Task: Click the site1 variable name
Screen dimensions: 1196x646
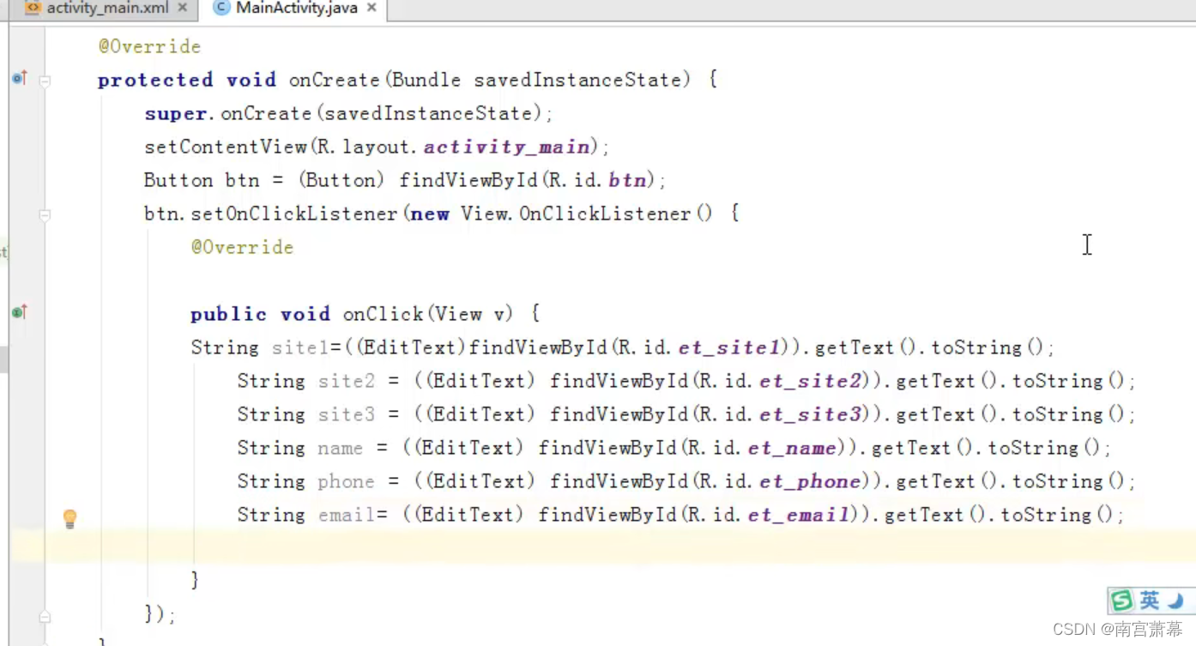Action: (x=300, y=347)
